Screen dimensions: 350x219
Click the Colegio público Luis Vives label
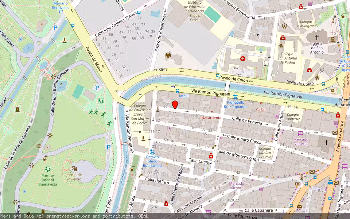pos(265,153)
